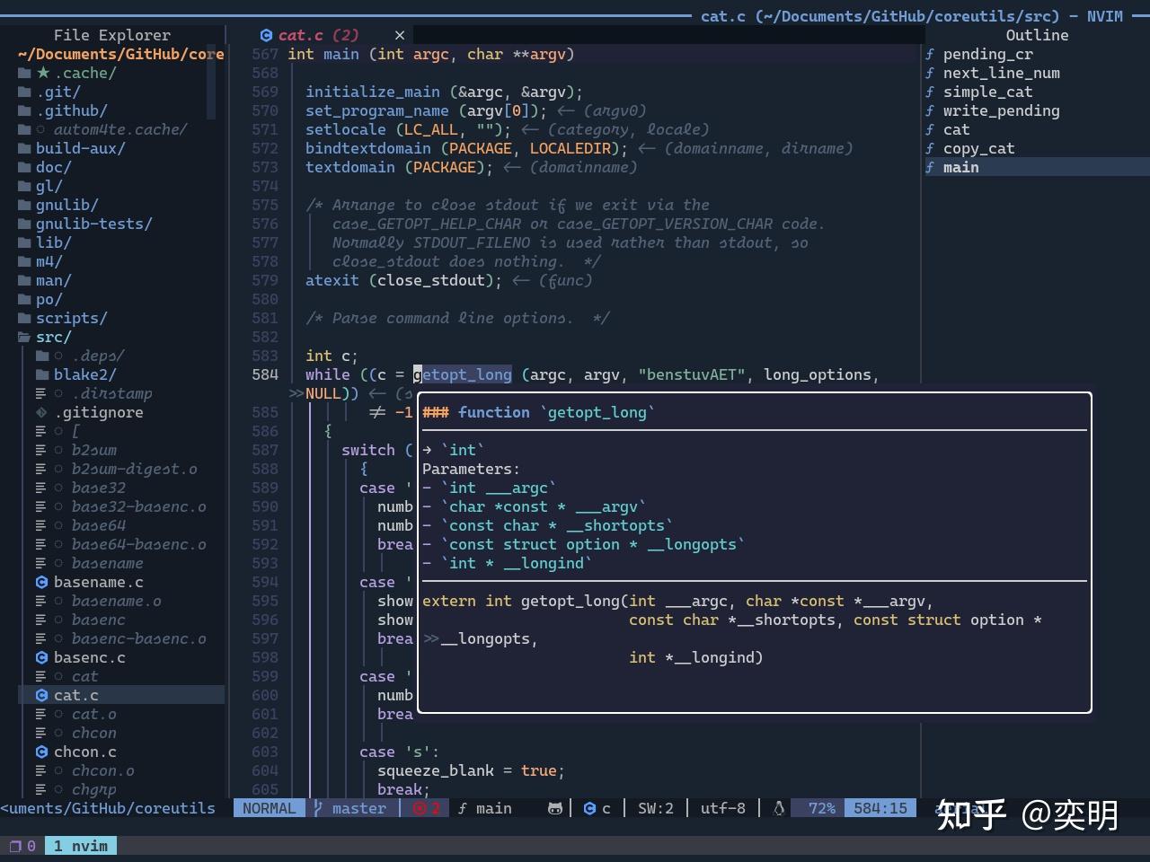Click the folder icon beside blake2/
Screen dimensions: 1150x862
tap(42, 374)
